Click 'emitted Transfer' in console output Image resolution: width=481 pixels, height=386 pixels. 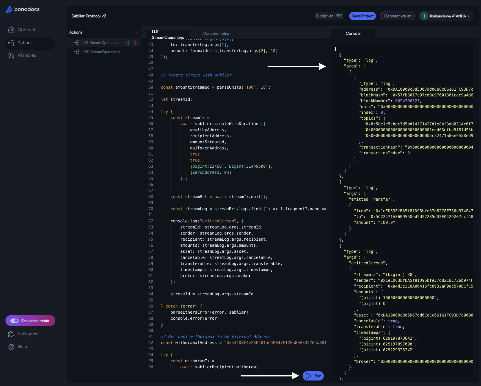(372, 199)
